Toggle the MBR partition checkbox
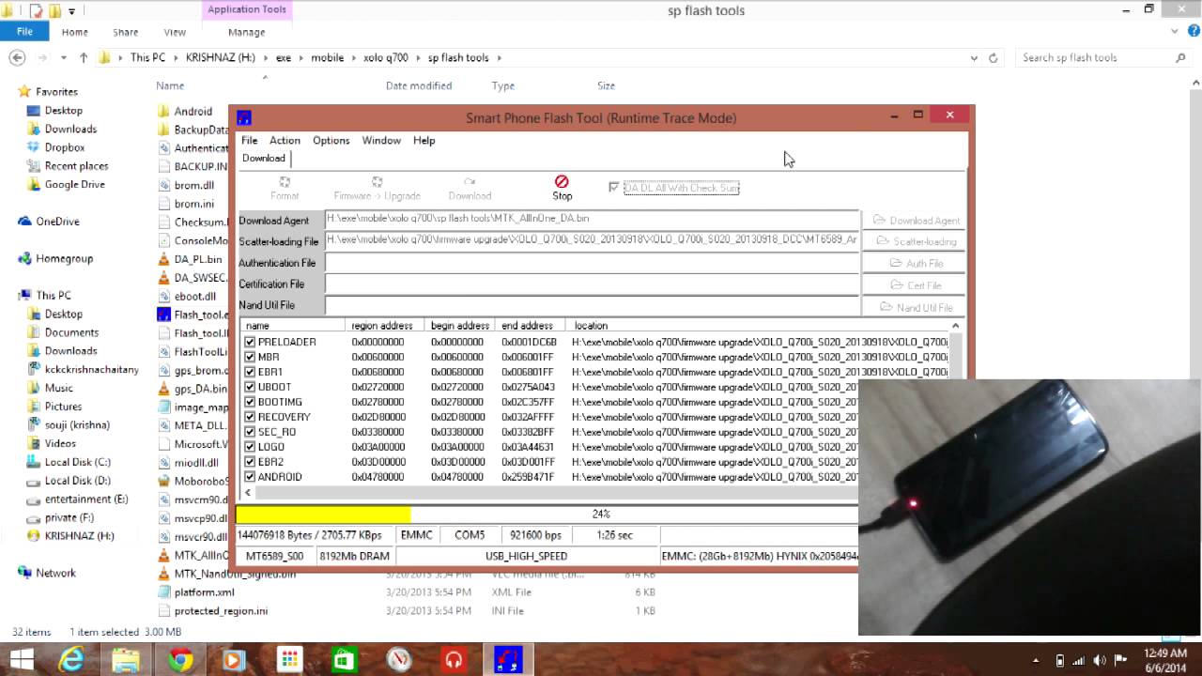The image size is (1202, 676). [250, 357]
